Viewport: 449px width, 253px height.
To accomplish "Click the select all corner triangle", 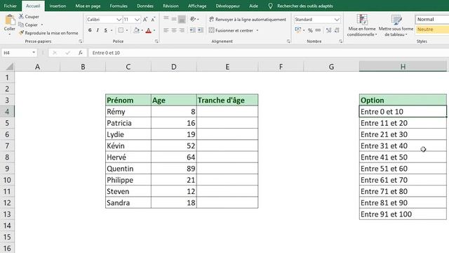I will pyautogui.click(x=10, y=67).
